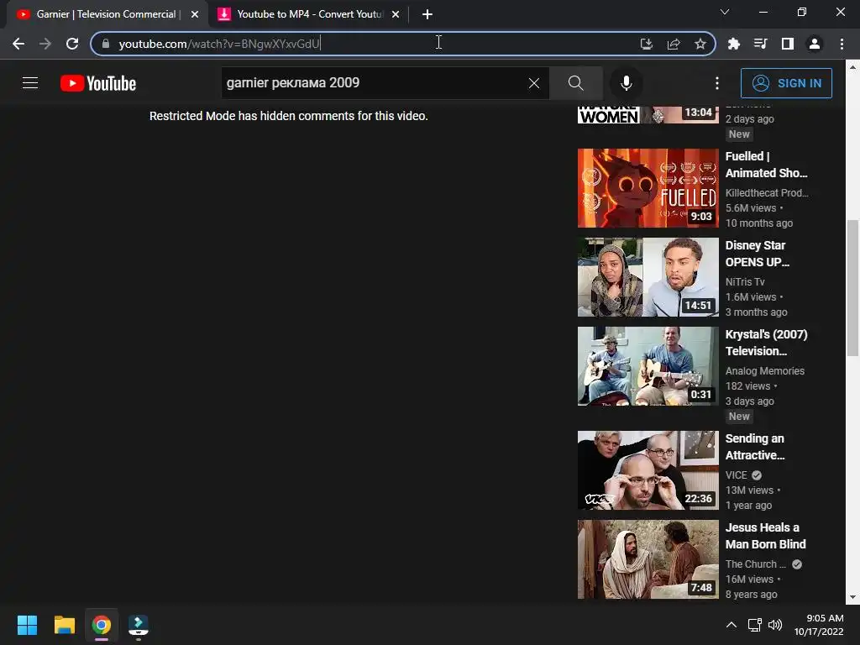
Task: Click NiTris Tv channel name
Action: click(x=745, y=282)
